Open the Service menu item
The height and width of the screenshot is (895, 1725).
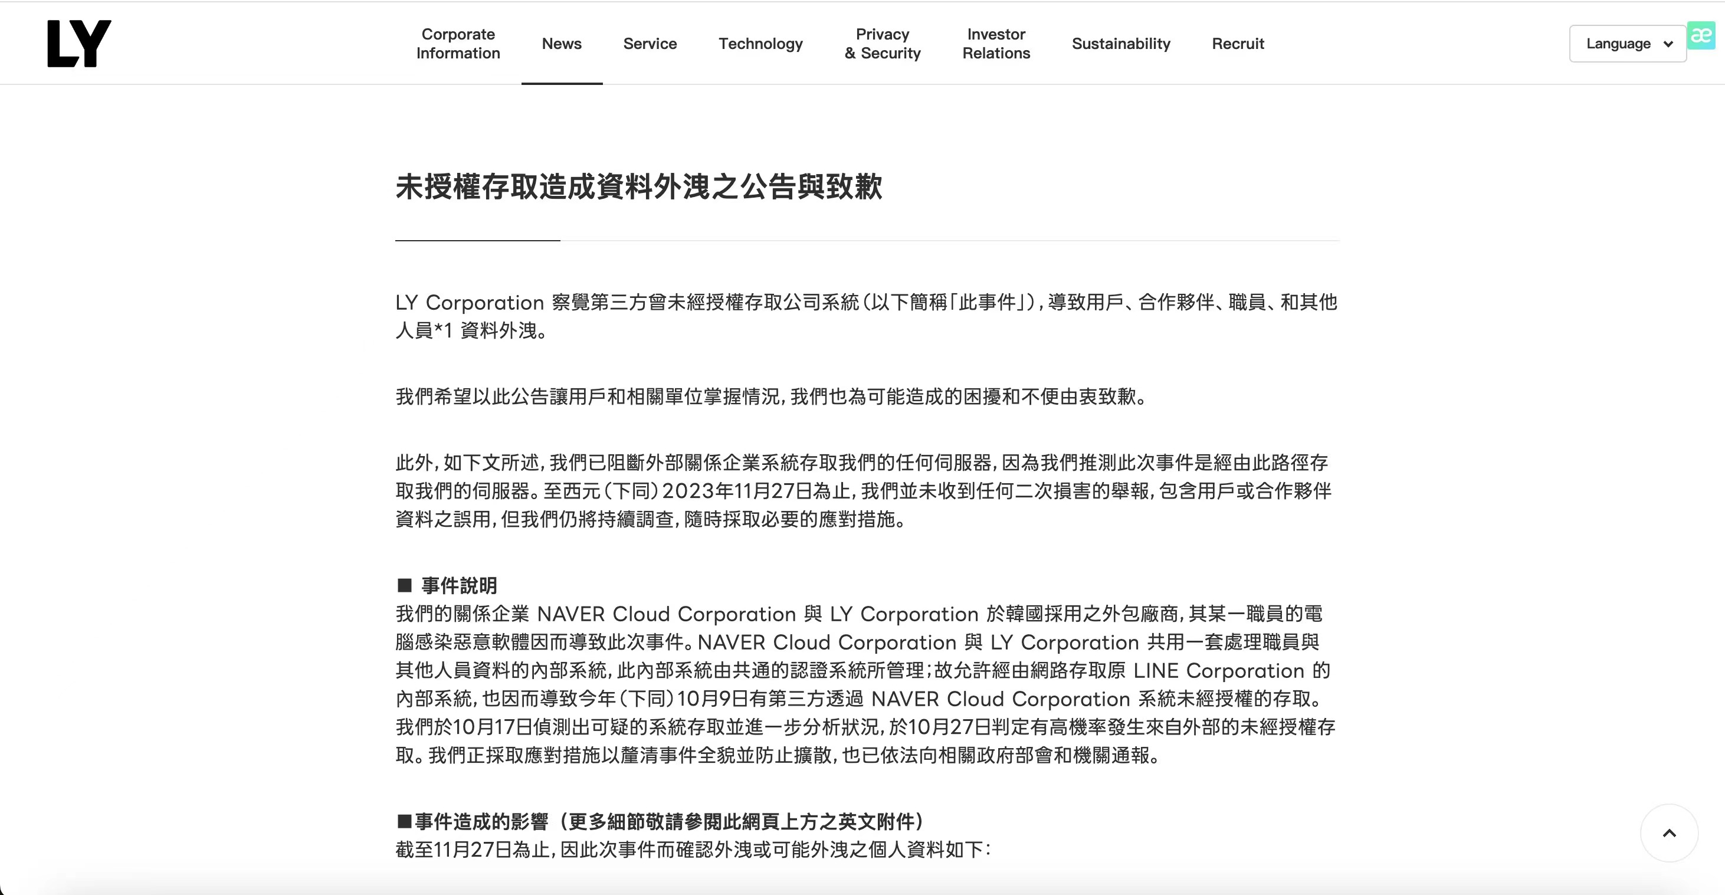(650, 44)
